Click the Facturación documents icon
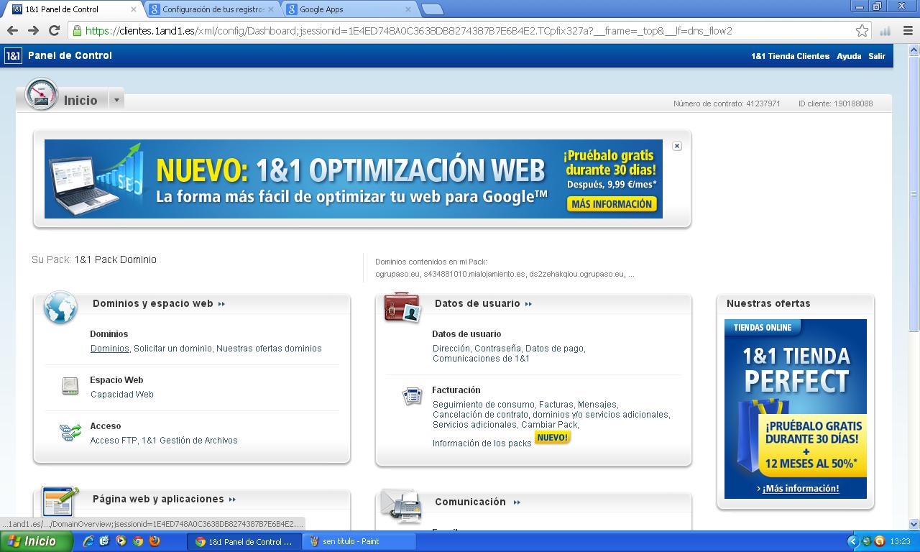 413,395
